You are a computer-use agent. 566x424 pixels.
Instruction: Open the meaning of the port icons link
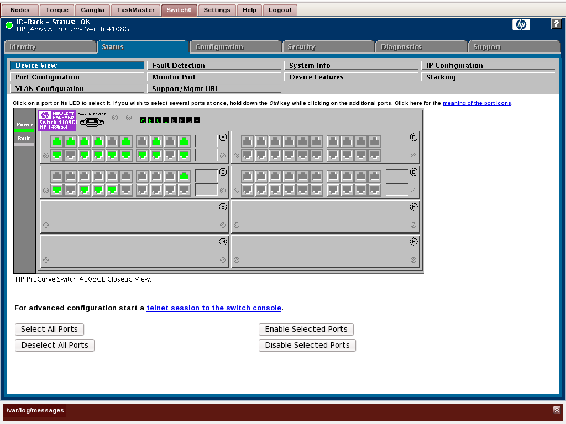[477, 103]
